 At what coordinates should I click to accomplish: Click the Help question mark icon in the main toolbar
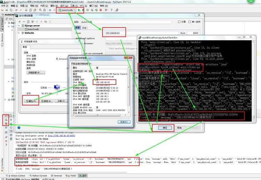click(x=112, y=10)
